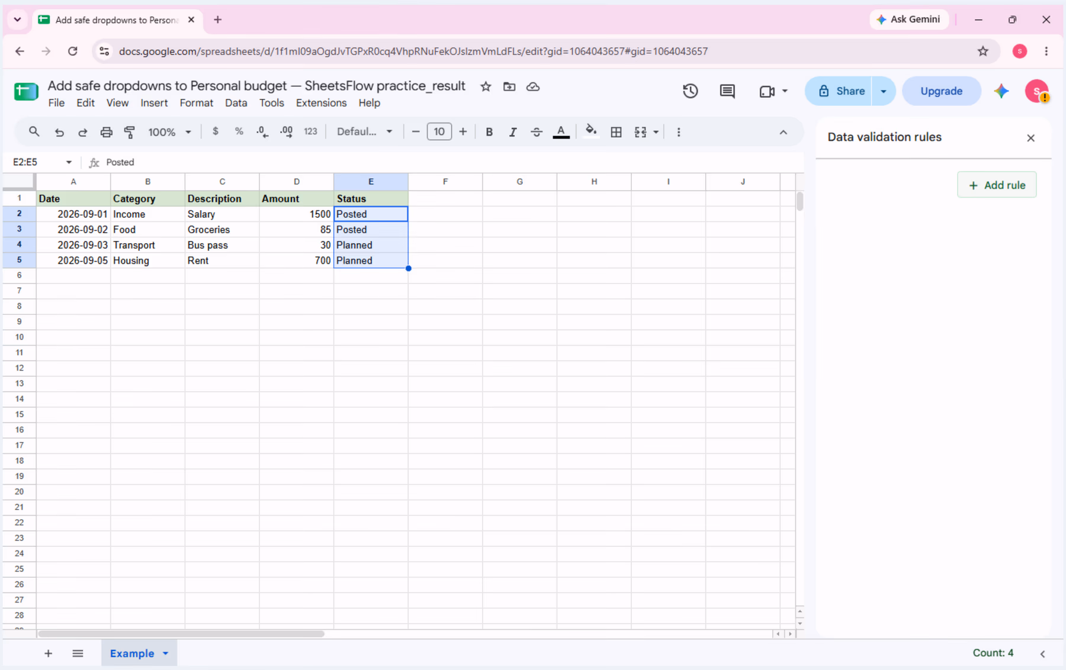Screen dimensions: 1066x670
Task: Merge the selected cells
Action: pos(640,132)
